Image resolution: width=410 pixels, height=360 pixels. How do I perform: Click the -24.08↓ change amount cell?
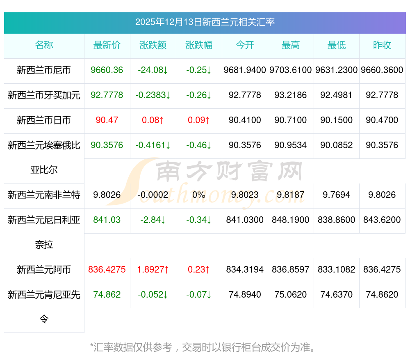coord(153,70)
